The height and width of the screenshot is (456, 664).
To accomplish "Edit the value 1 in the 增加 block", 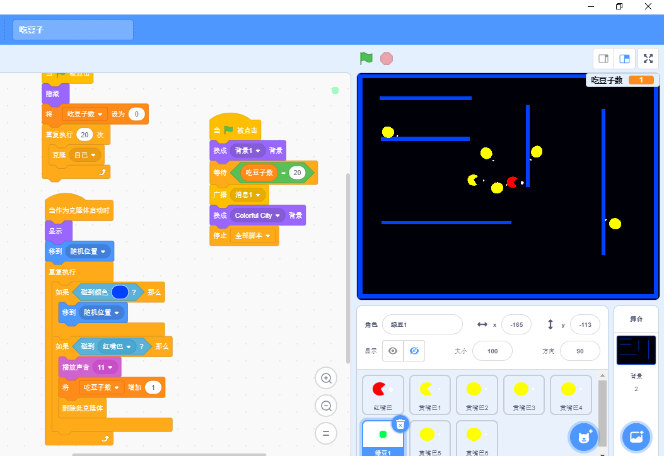I will tap(153, 387).
